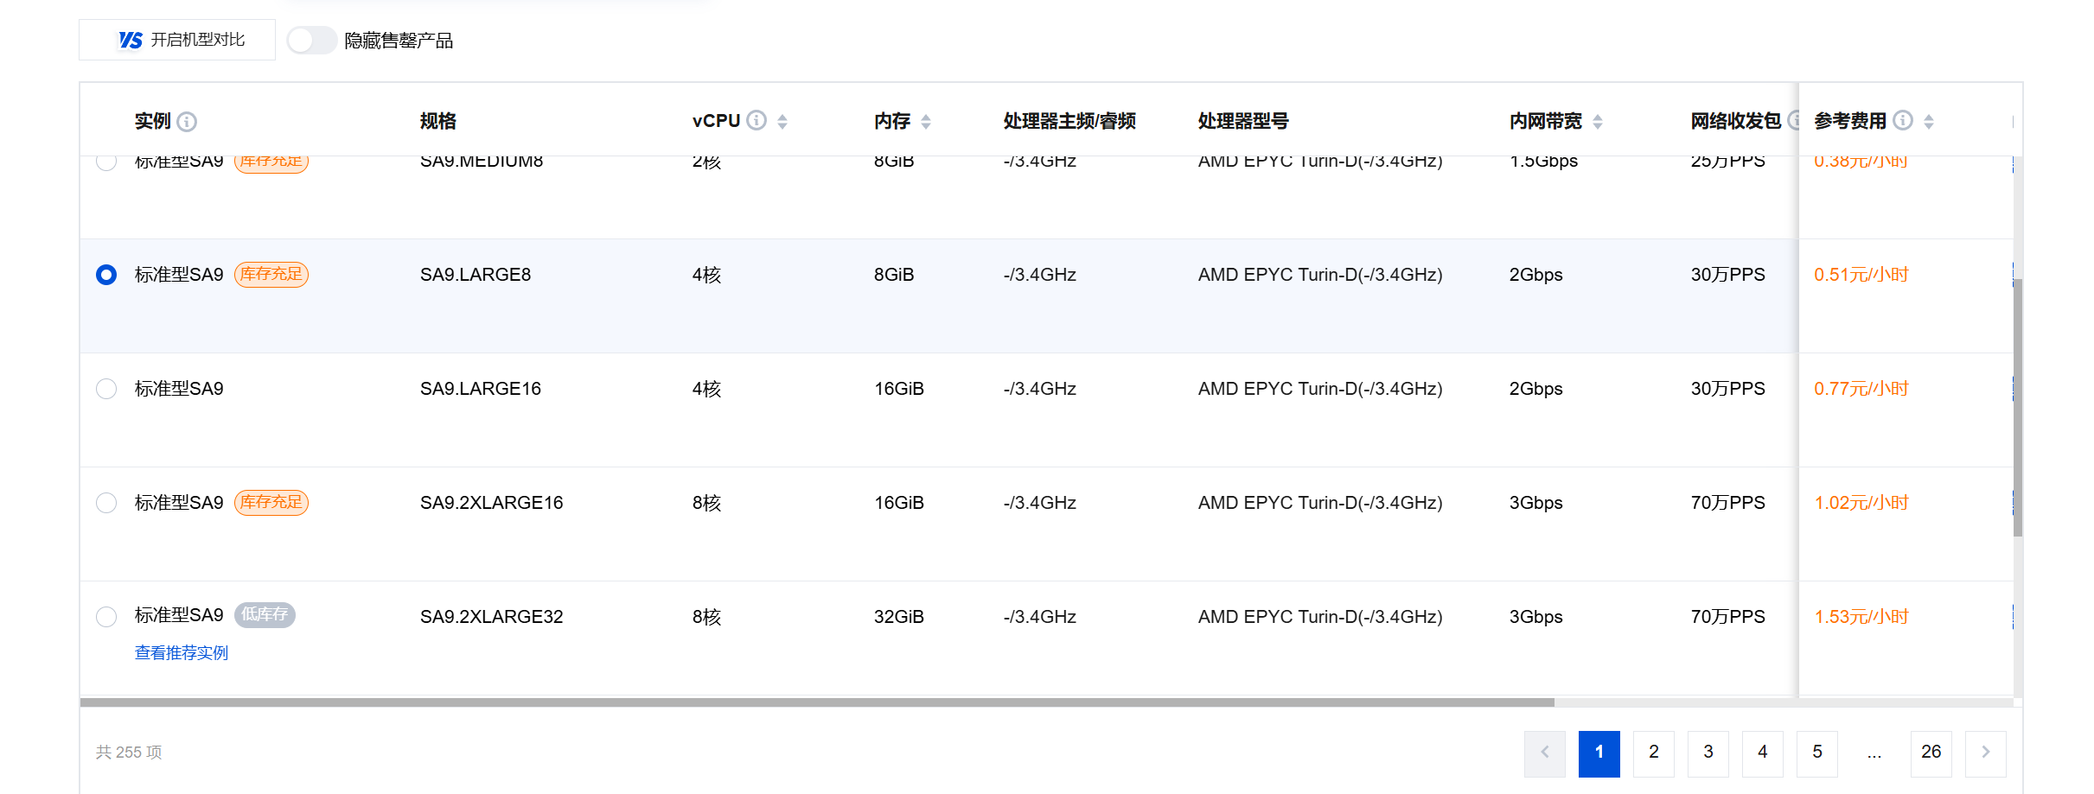Sort table by 内网带宽 arrows
The height and width of the screenshot is (794, 2094).
click(x=1598, y=121)
